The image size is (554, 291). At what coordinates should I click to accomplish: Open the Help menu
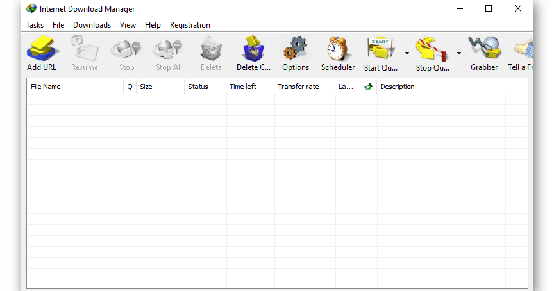click(153, 25)
